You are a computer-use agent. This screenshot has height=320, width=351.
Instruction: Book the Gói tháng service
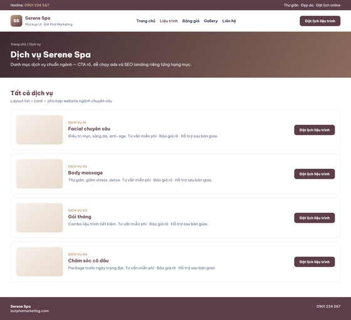pyautogui.click(x=314, y=218)
